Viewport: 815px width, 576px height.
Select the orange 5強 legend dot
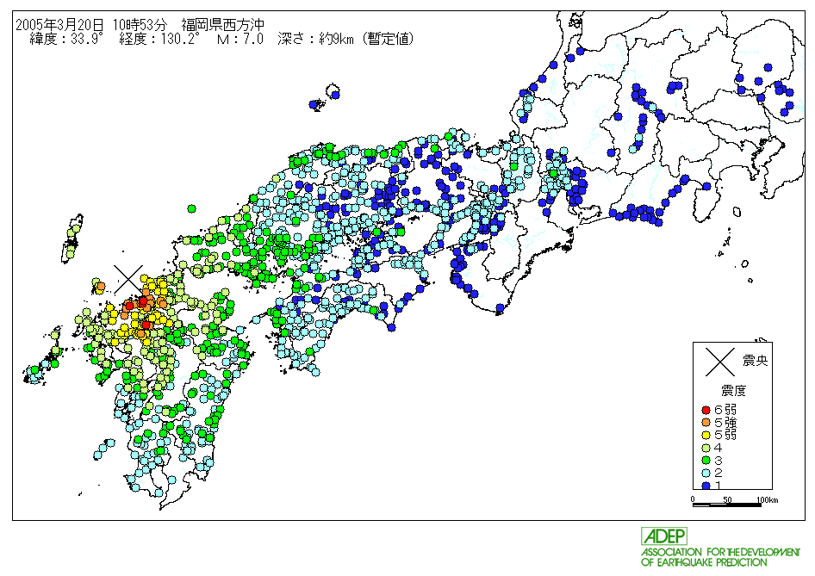pyautogui.click(x=706, y=423)
